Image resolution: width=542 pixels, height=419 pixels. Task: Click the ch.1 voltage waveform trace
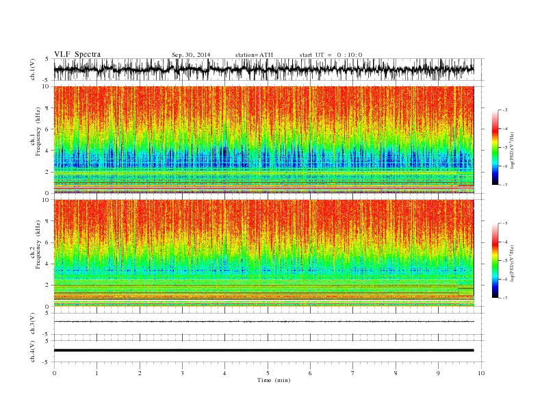click(x=263, y=69)
